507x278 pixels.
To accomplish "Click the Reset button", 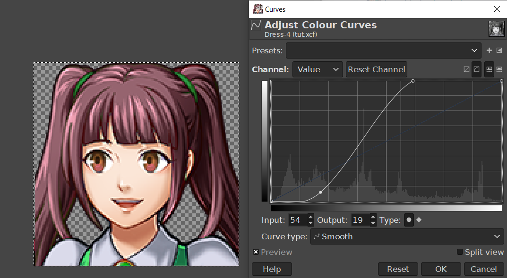I will pyautogui.click(x=398, y=269).
